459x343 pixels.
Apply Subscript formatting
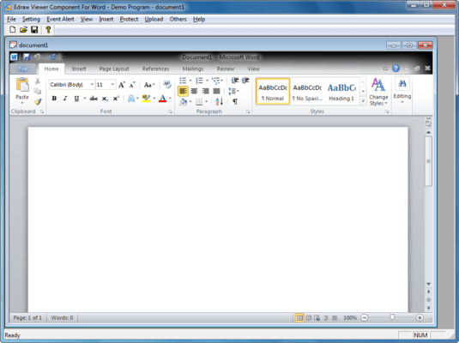coord(105,99)
